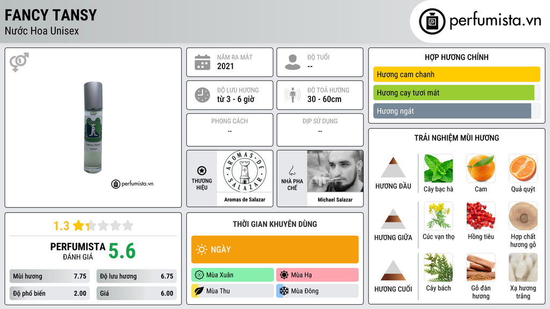Click the star badge icon above Thương hiệu

click(202, 171)
